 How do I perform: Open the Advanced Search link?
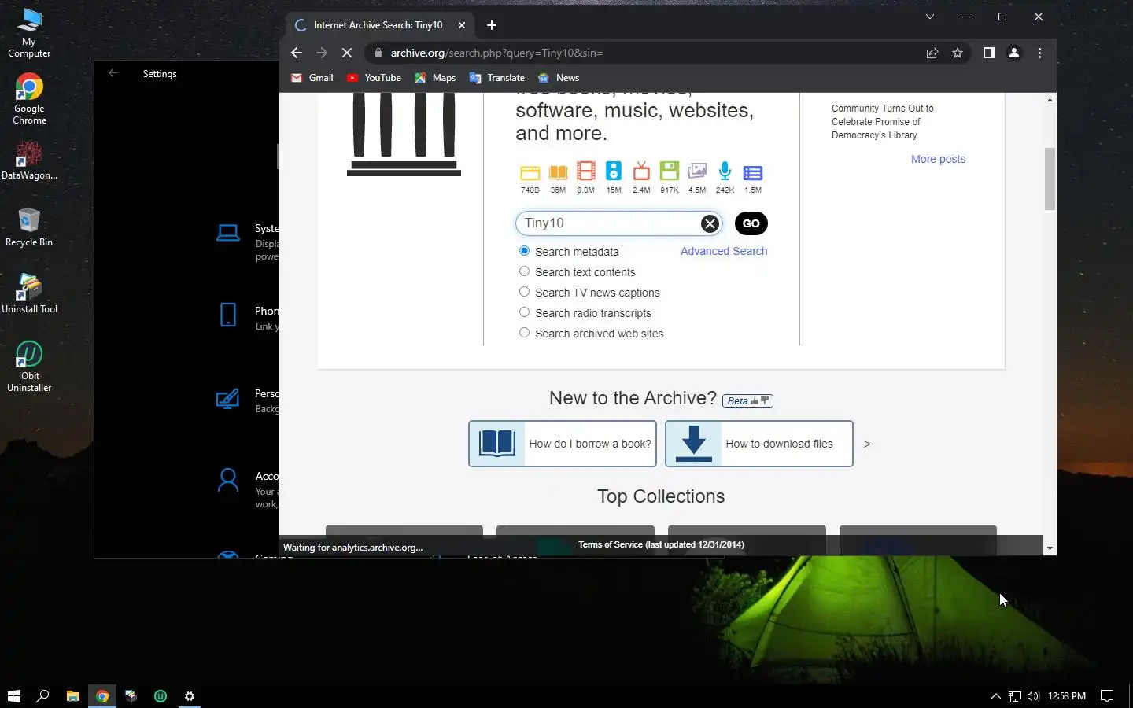tap(724, 251)
